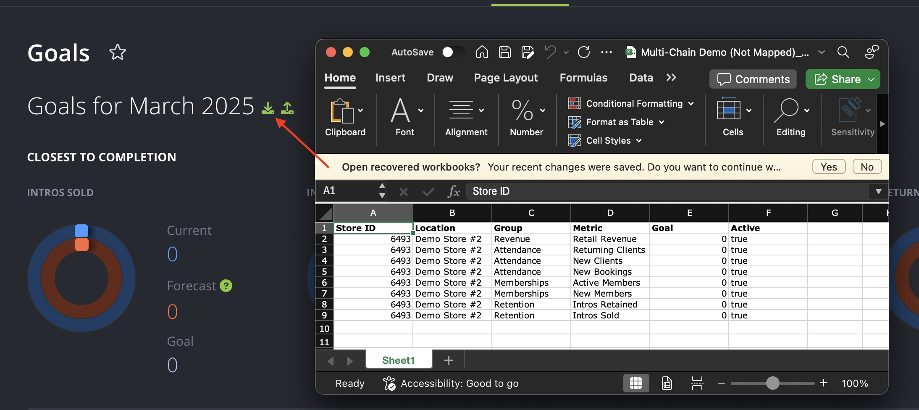Click the Editing magnifier group icon
Viewport: 919px width, 410px height.
(786, 110)
